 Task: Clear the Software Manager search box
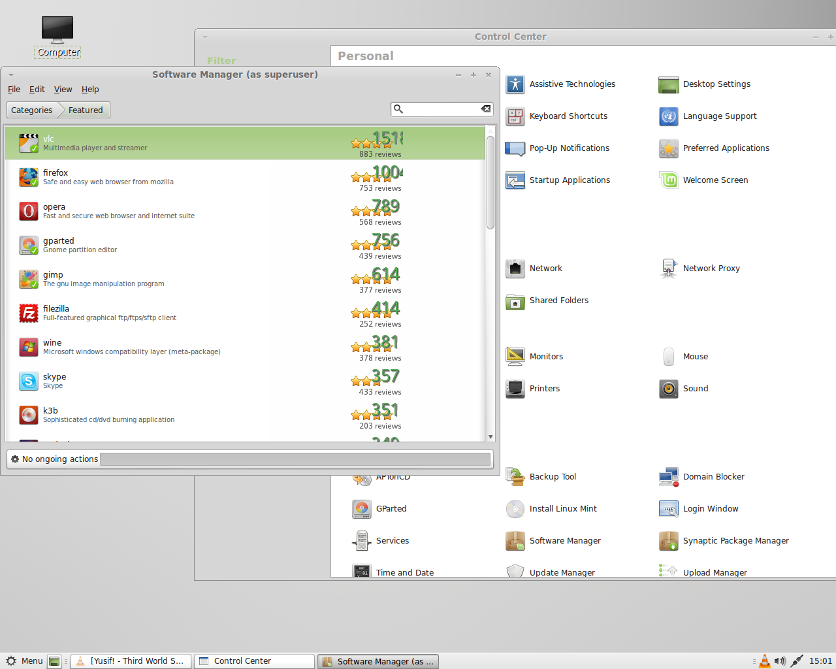(486, 109)
